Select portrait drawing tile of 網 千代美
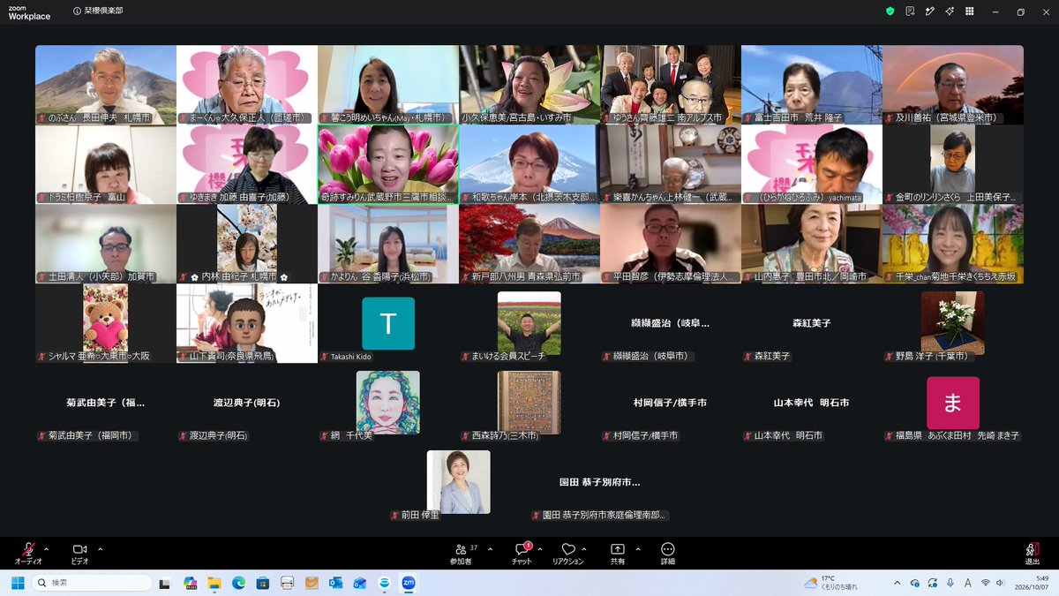This screenshot has width=1059, height=596. pyautogui.click(x=388, y=403)
